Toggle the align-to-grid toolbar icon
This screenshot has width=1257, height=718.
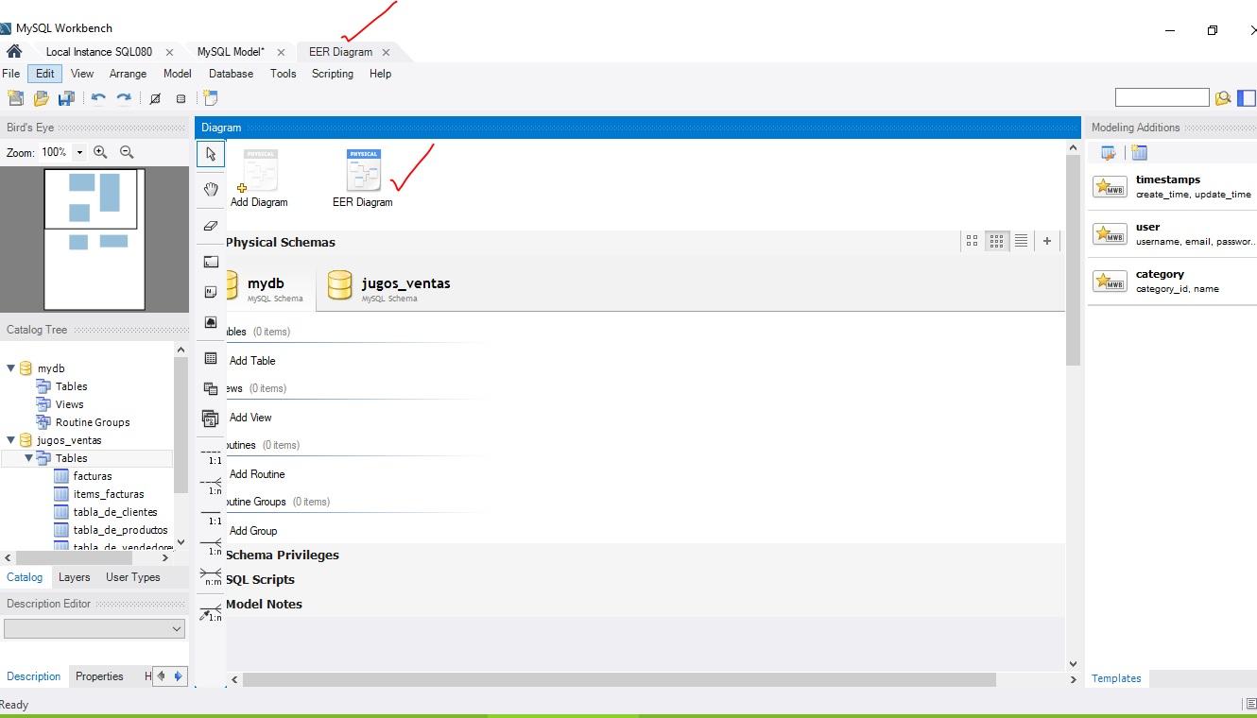click(181, 98)
